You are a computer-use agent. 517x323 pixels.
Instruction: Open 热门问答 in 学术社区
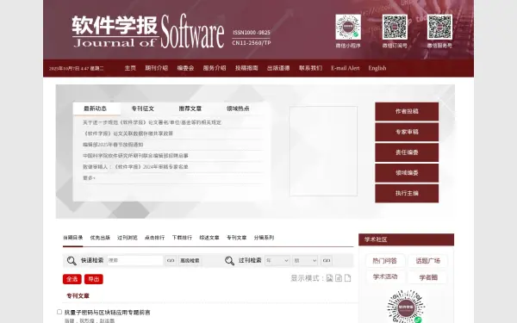384,261
